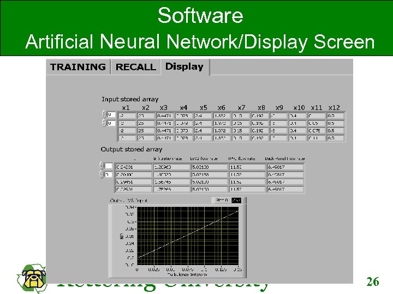This screenshot has height=294, width=393.
Task: Click the upper index stepper of the Output stored array
Action: 102,166
